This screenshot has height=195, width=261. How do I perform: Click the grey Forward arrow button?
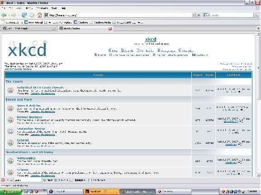click(14, 15)
